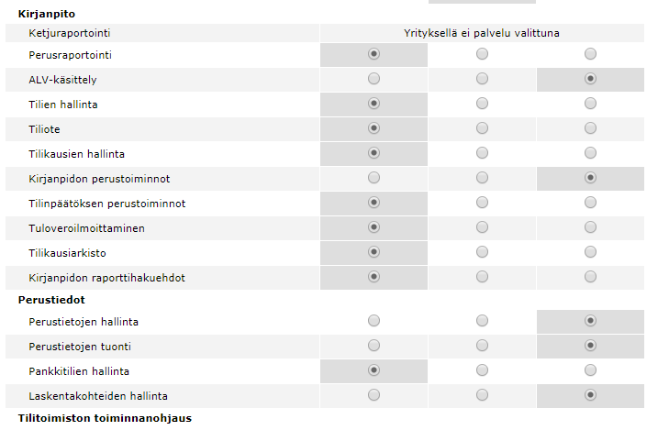This screenshot has width=669, height=430.
Task: Set Perustietojen hallinta to first-column radio
Action: (374, 322)
